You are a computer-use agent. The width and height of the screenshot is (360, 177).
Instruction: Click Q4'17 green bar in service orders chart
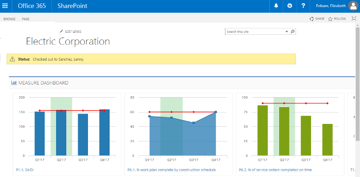pos(328,140)
